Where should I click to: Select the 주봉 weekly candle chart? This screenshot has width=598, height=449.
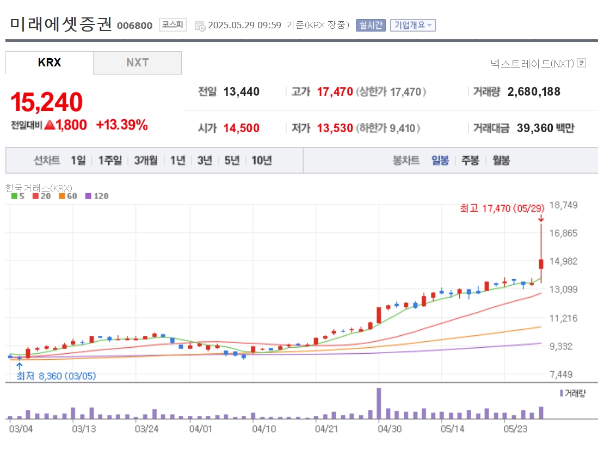470,160
